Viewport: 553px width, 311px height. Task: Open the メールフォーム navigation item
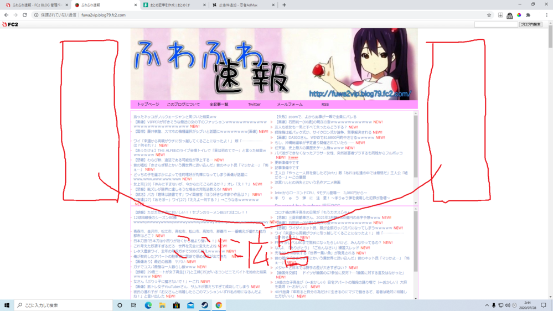[290, 105]
